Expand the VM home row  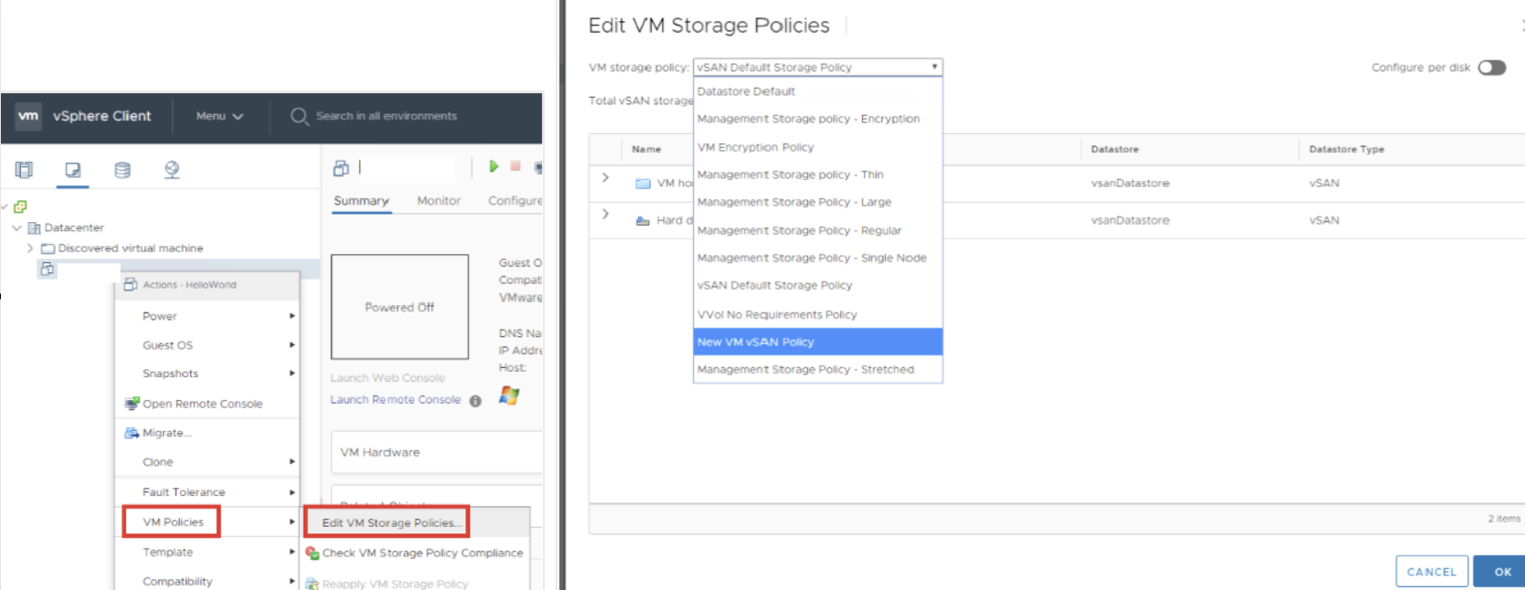coord(605,177)
